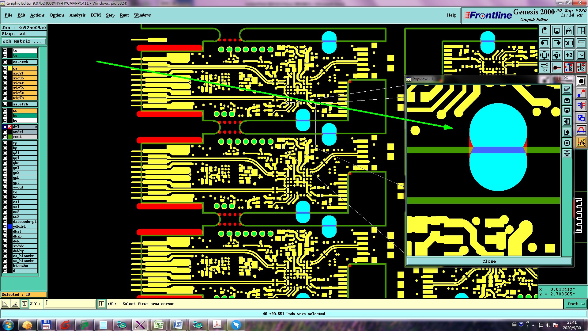
Task: Toggle the sig2t layer checkbox
Action: pyautogui.click(x=5, y=73)
